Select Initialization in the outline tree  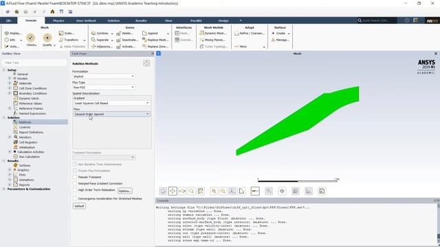click(x=27, y=147)
